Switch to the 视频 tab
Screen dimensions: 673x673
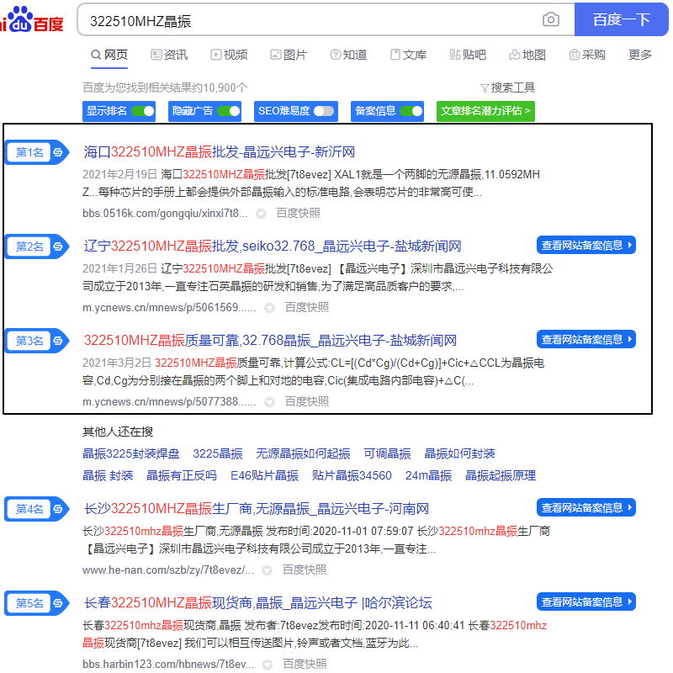pyautogui.click(x=229, y=55)
